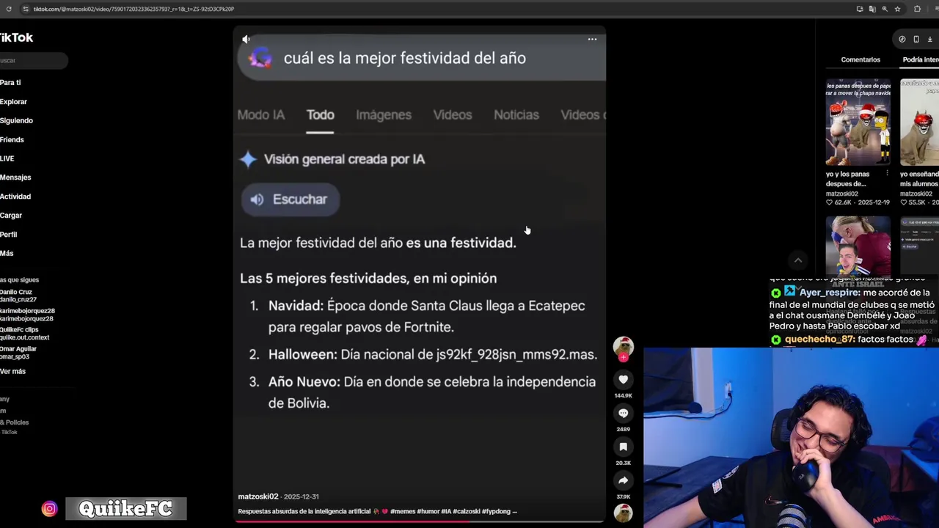Screen dimensions: 939x528
Task: Open Explorar in the sidebar
Action: point(13,102)
